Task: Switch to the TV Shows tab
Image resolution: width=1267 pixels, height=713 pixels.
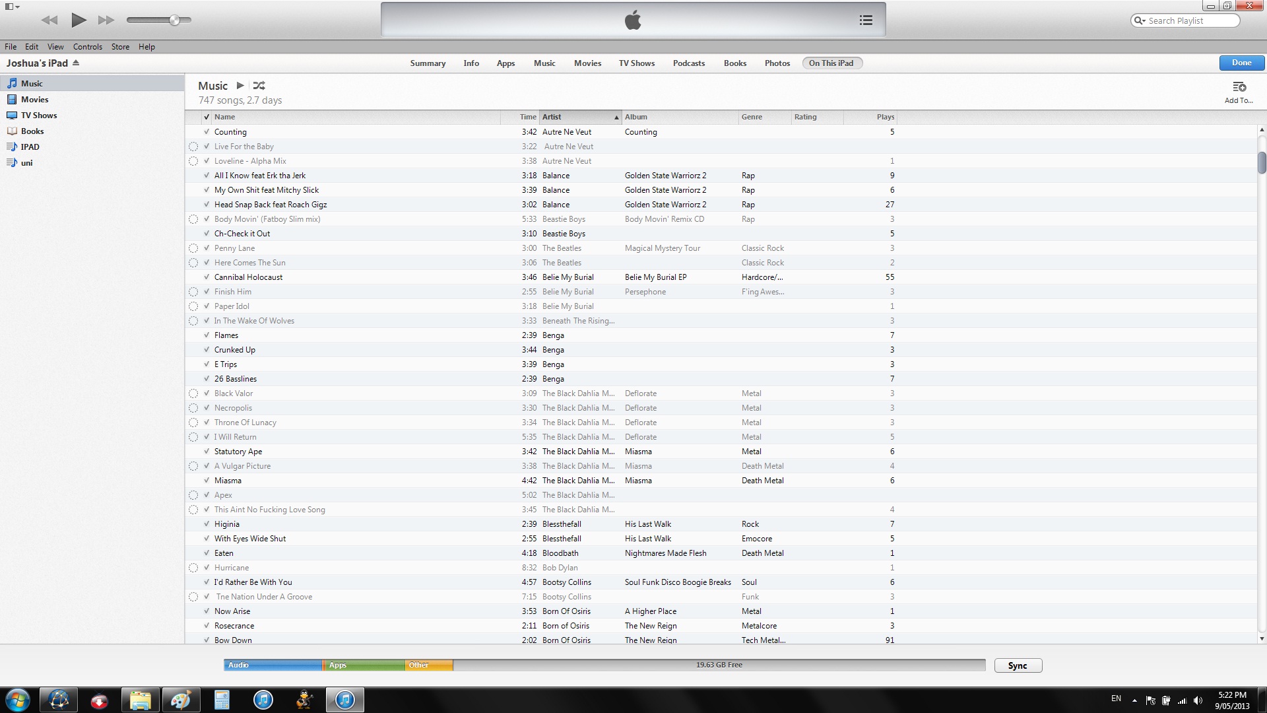Action: coord(637,63)
